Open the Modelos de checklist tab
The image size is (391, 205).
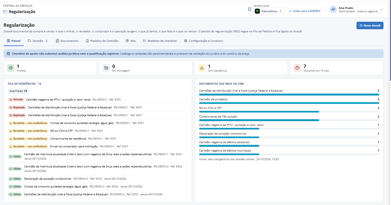pyautogui.click(x=160, y=41)
